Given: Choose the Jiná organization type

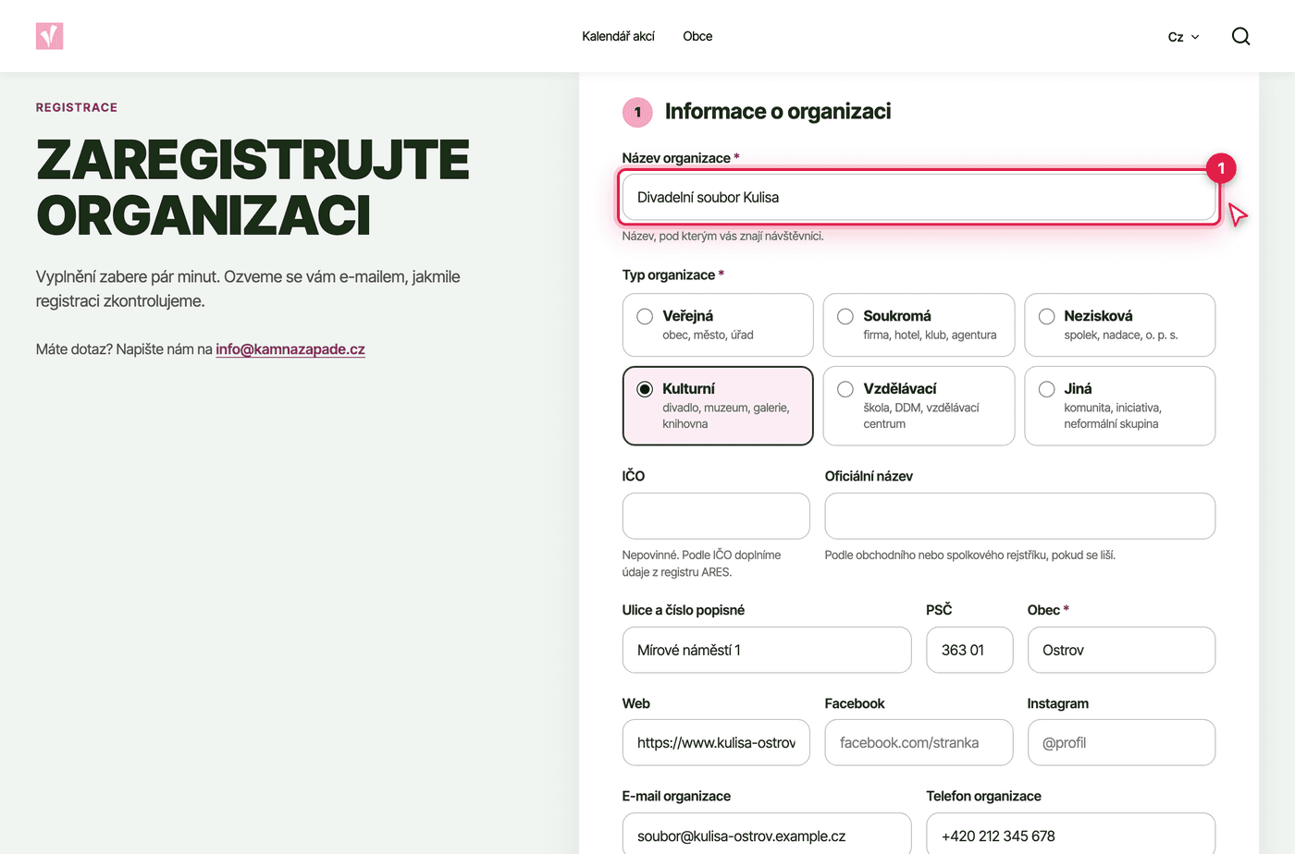Looking at the screenshot, I should coord(1119,406).
